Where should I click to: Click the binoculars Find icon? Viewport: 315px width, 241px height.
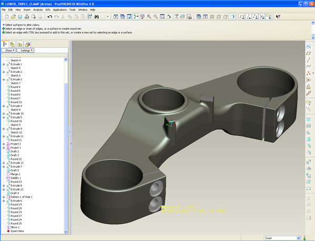point(97,17)
